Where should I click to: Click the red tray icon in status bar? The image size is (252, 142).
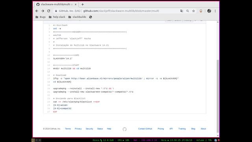pos(219,140)
